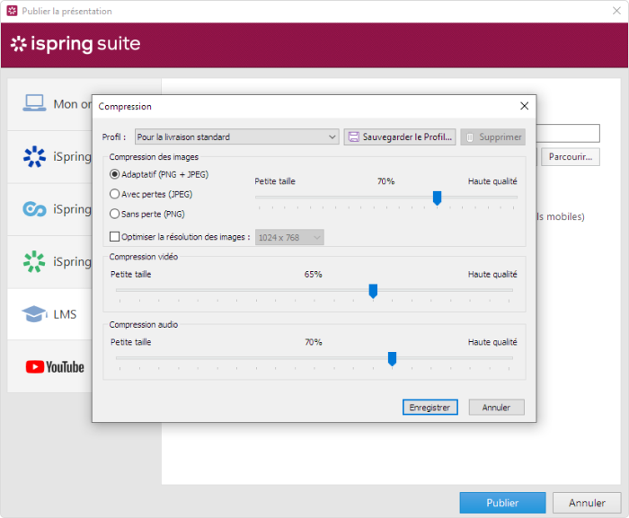Click Annuler in the Publier window
Viewport: 629px width, 518px height.
(x=587, y=503)
